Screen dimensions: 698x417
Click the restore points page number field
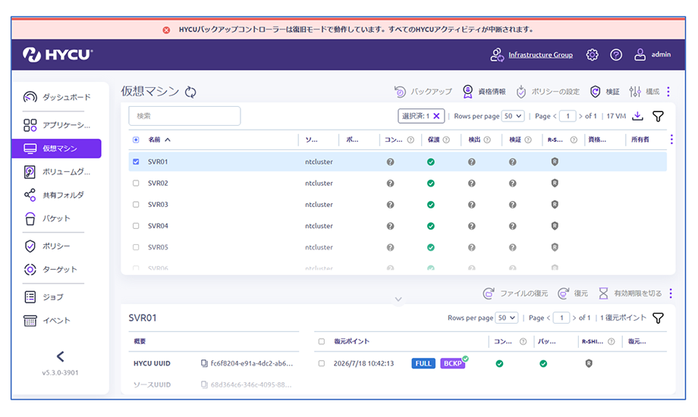point(561,318)
